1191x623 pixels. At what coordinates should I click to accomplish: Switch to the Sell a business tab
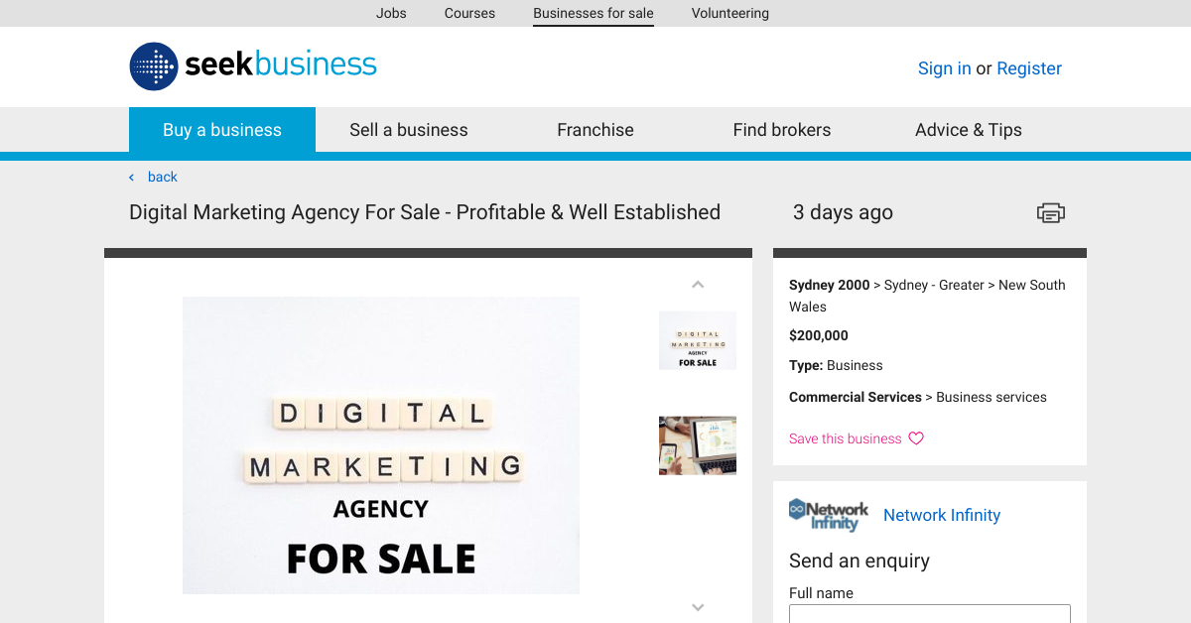[408, 129]
